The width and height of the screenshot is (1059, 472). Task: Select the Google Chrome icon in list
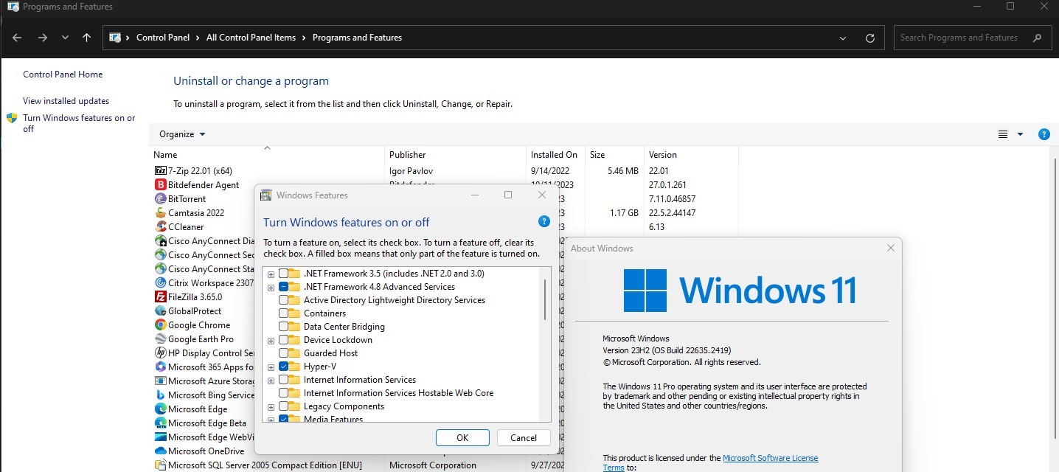(161, 325)
